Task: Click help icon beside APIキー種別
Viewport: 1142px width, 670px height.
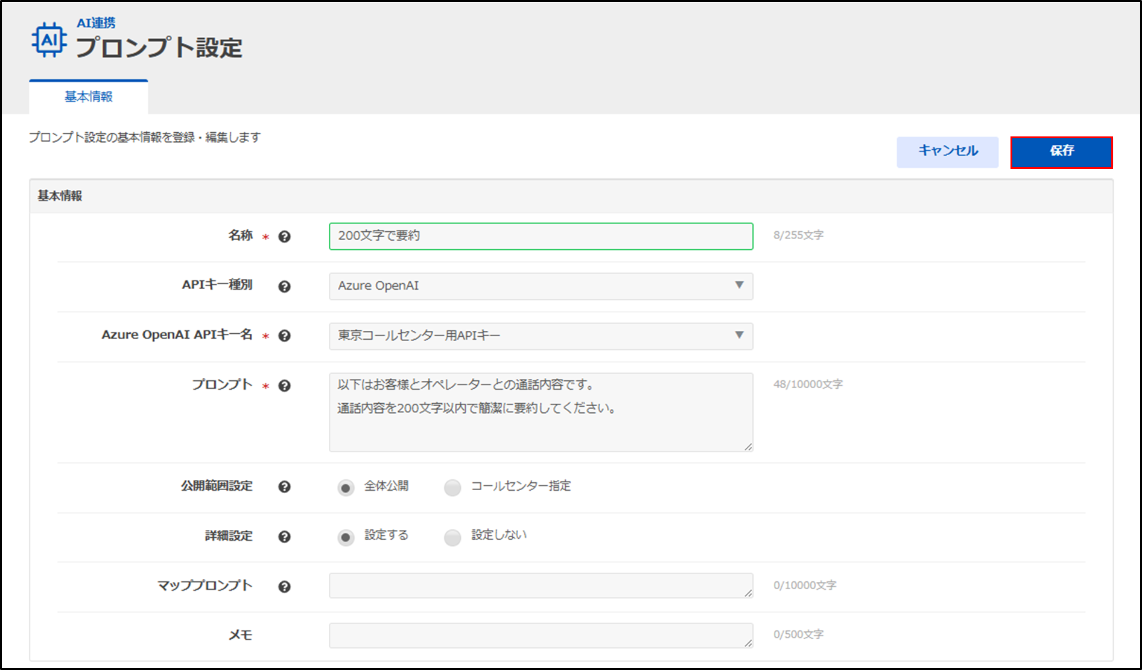Action: coord(284,287)
